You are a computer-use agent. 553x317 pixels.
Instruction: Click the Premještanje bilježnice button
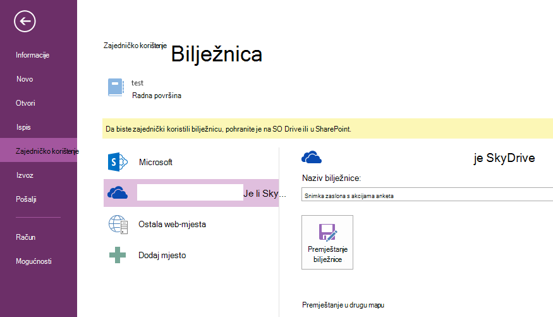point(327,242)
